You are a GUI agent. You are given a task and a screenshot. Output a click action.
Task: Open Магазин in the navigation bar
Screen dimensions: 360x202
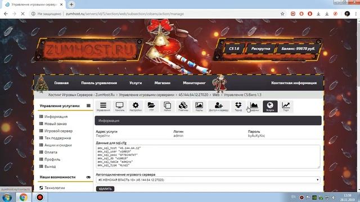[163, 83]
